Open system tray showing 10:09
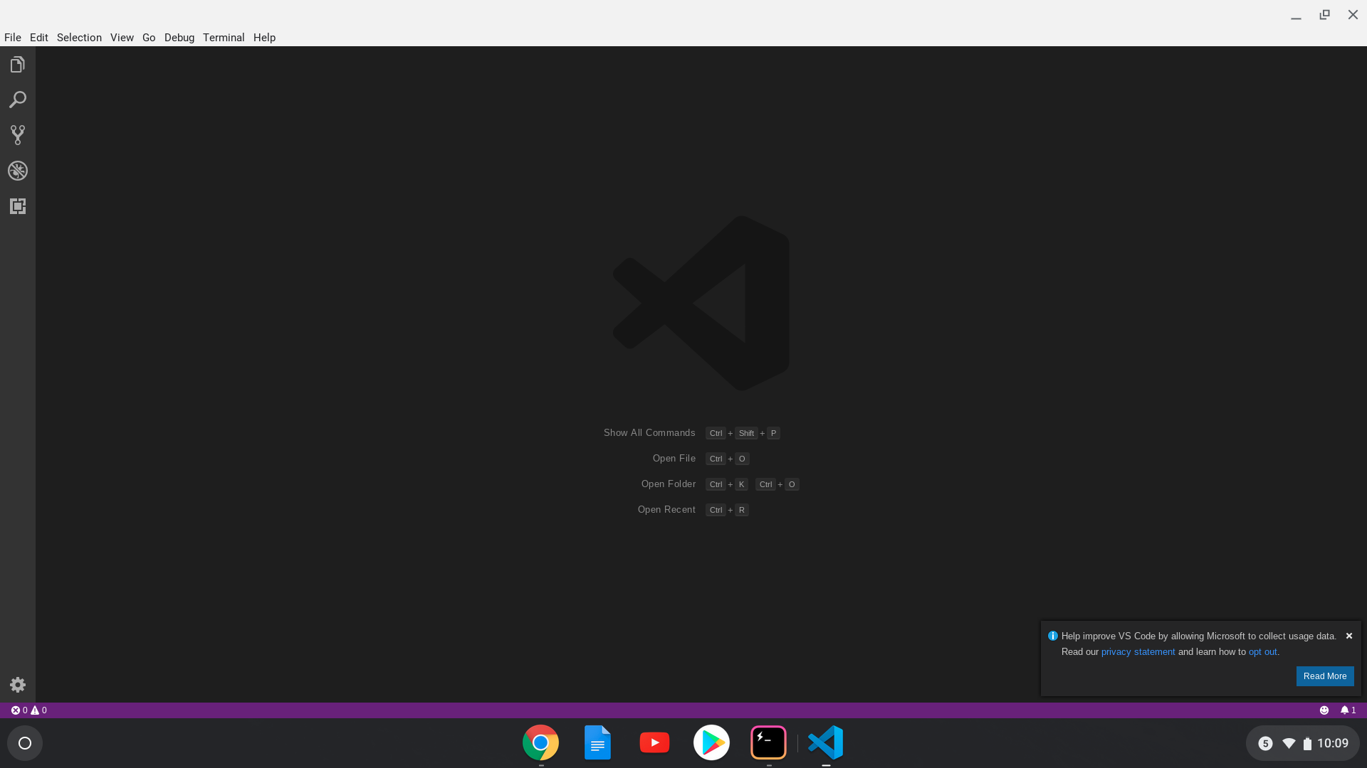The image size is (1367, 768). [1302, 743]
